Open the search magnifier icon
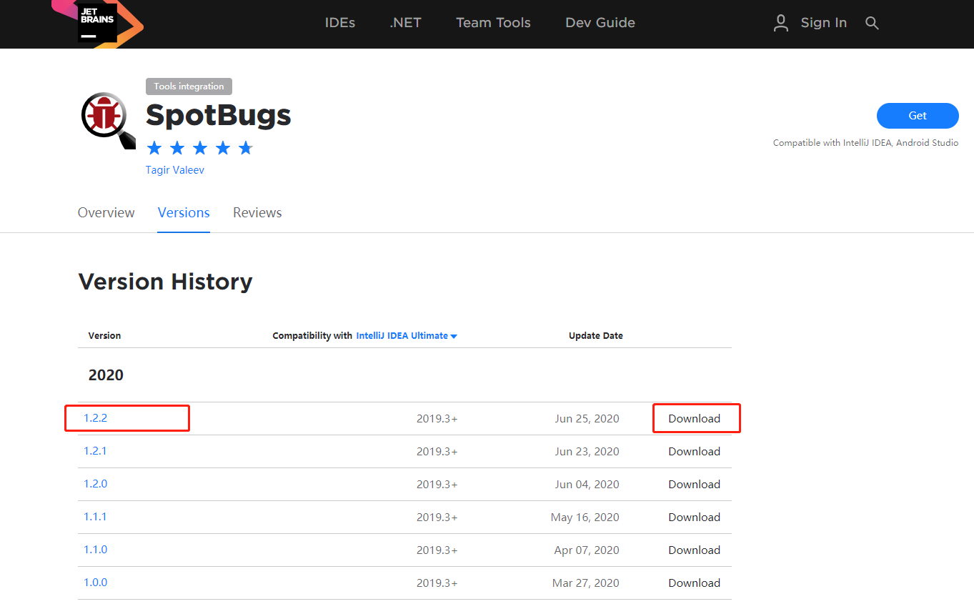Viewport: 974px width, 604px height. (x=872, y=23)
